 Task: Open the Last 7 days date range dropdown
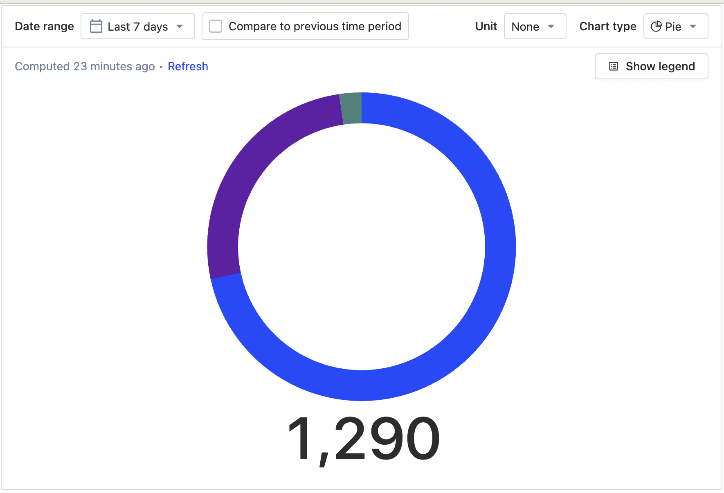[x=138, y=26]
